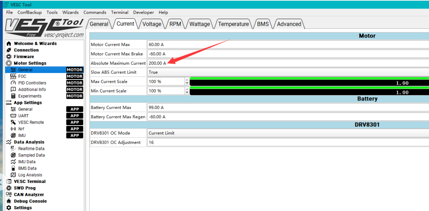Click the VESC Terminal console icon
The image size is (429, 211).
pyautogui.click(x=9, y=182)
